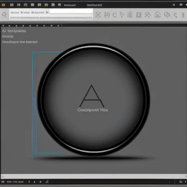The image size is (187, 187).
Task: Click the text label beneath the letter A
Action: click(92, 110)
